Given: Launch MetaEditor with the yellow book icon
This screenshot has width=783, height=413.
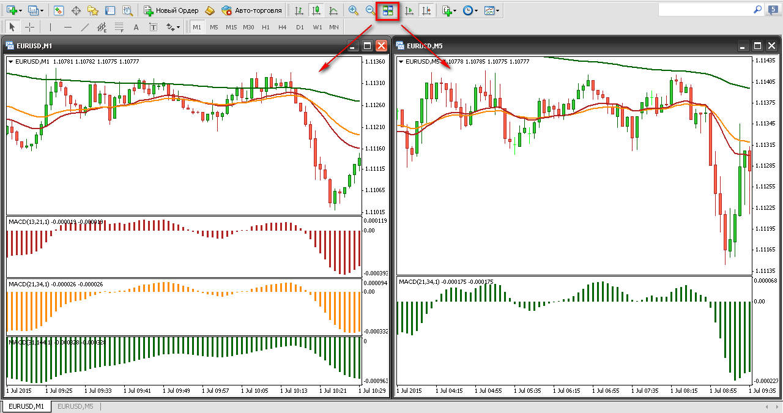Looking at the screenshot, I should coord(210,10).
